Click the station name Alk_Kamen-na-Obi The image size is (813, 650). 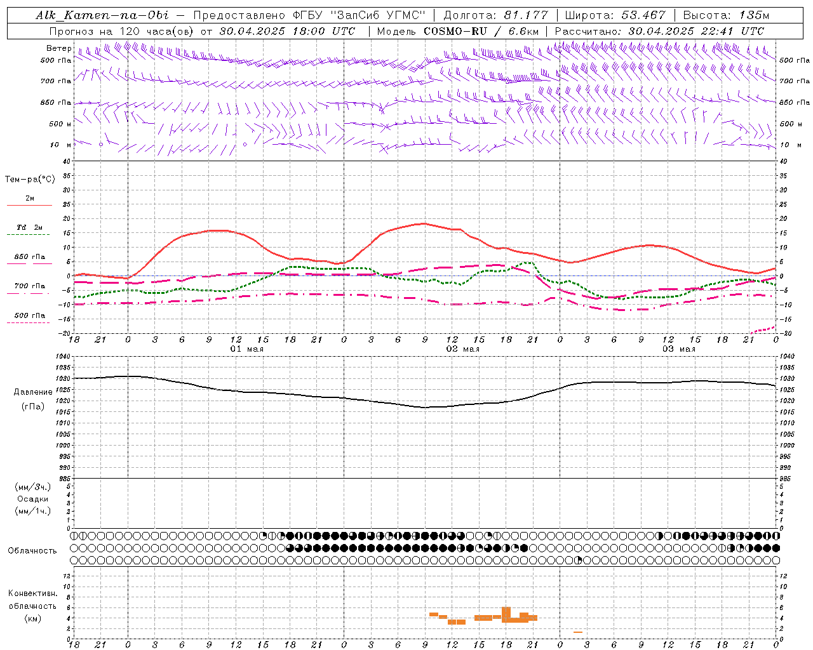pos(102,15)
